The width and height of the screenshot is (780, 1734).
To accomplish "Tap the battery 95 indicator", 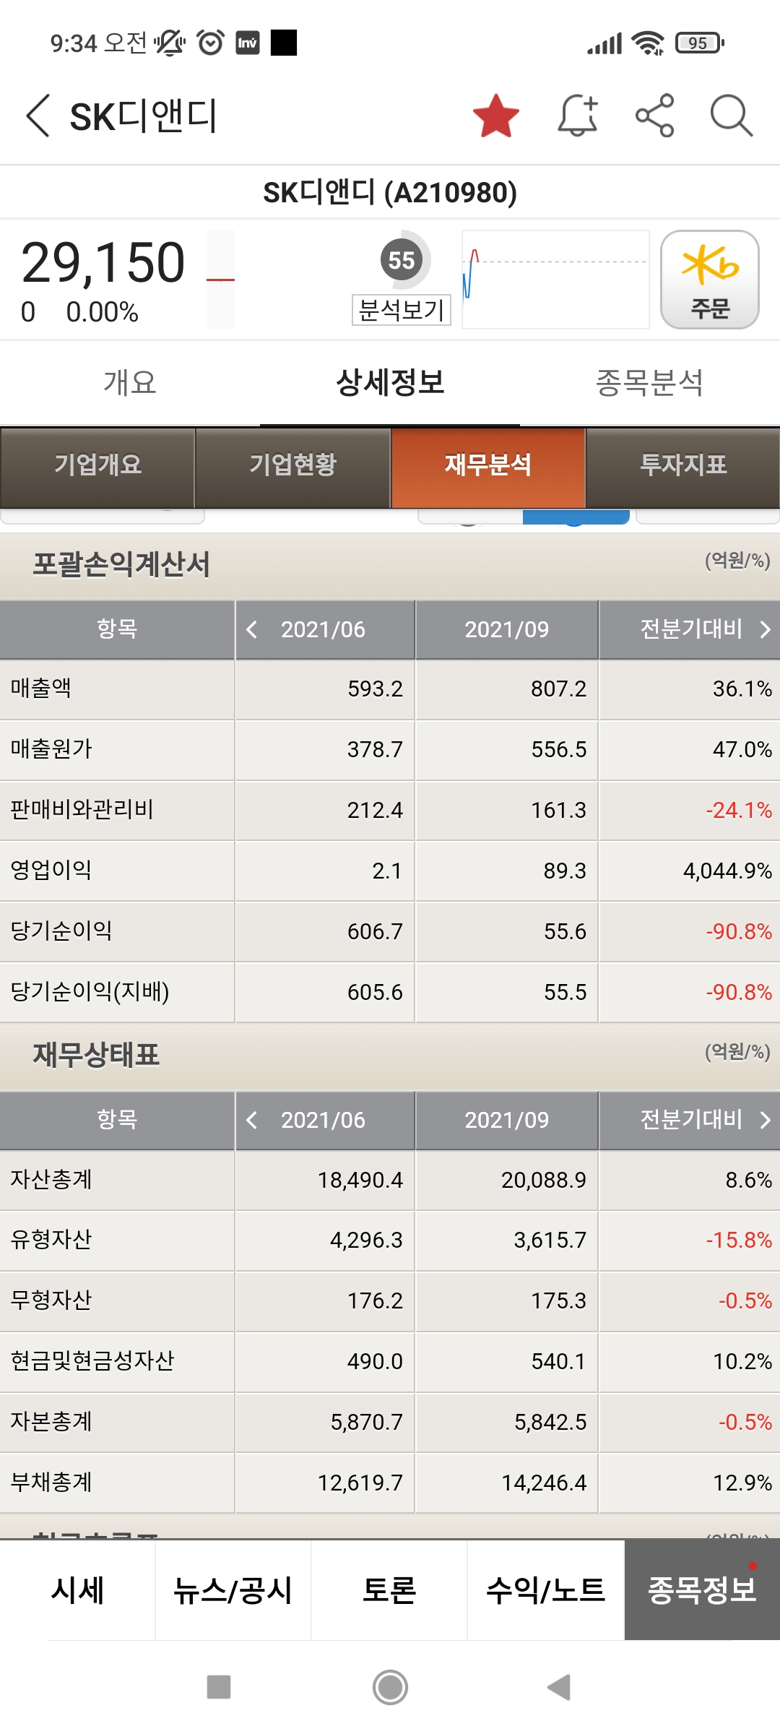I will pos(699,43).
